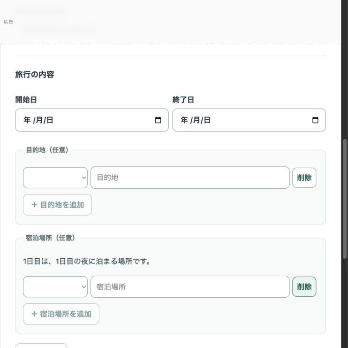348x348 pixels.
Task: Click the plus icon in 目的地を追加
Action: tap(34, 205)
